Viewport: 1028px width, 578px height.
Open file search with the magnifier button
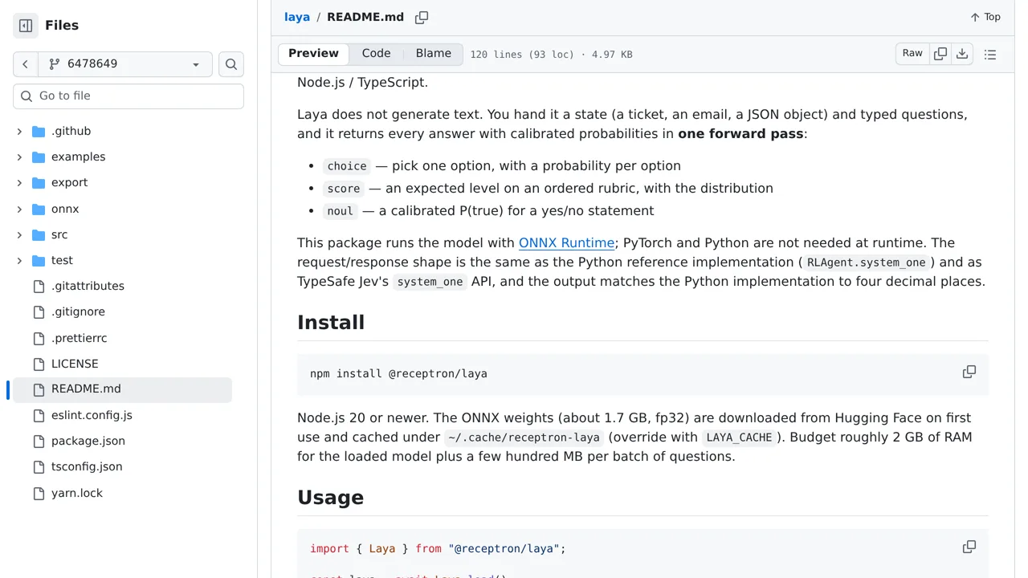click(231, 64)
